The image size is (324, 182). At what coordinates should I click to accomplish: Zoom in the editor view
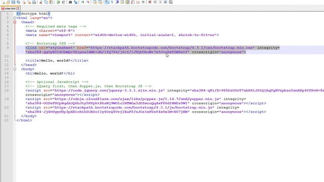click(x=83, y=2)
